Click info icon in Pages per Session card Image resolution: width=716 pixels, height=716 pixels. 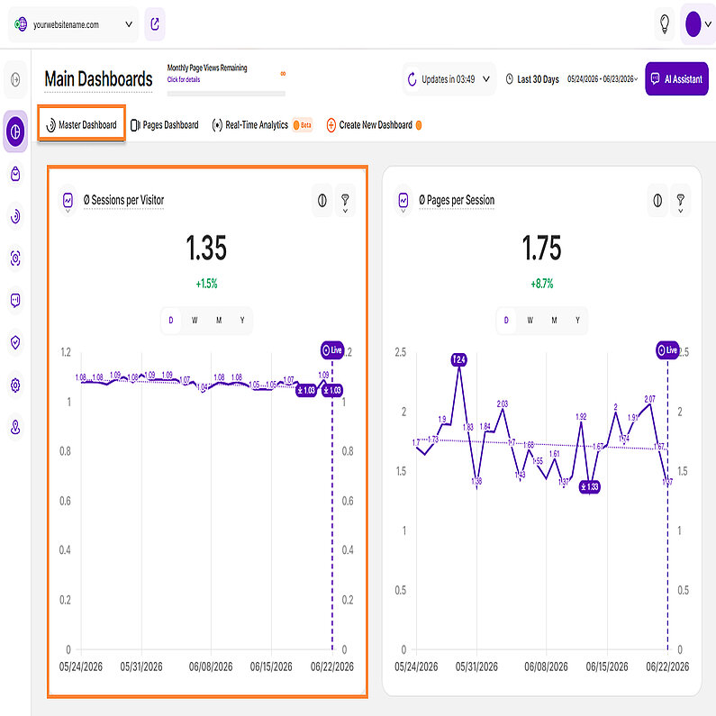(x=657, y=201)
